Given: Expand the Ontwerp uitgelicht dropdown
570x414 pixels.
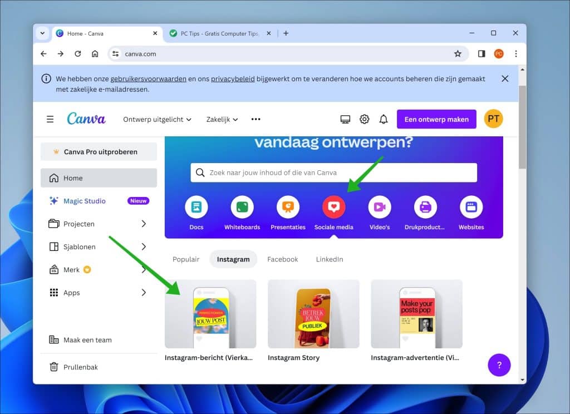Looking at the screenshot, I should point(157,119).
